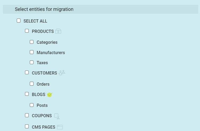Click the Coupons scissors icon

pyautogui.click(x=57, y=116)
